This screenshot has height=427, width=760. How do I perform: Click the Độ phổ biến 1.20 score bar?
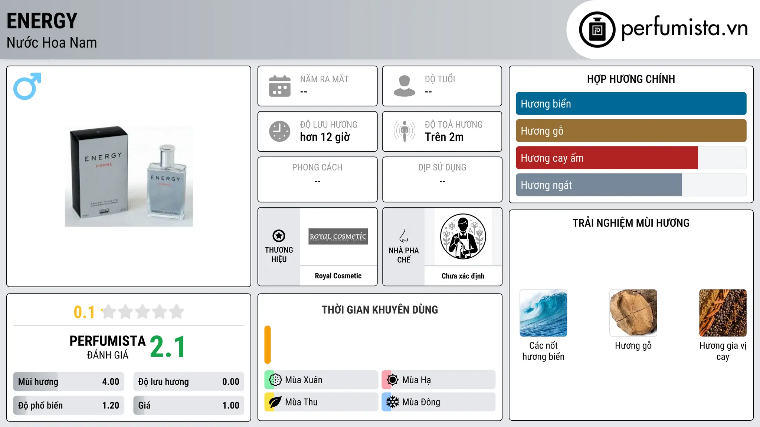point(69,406)
